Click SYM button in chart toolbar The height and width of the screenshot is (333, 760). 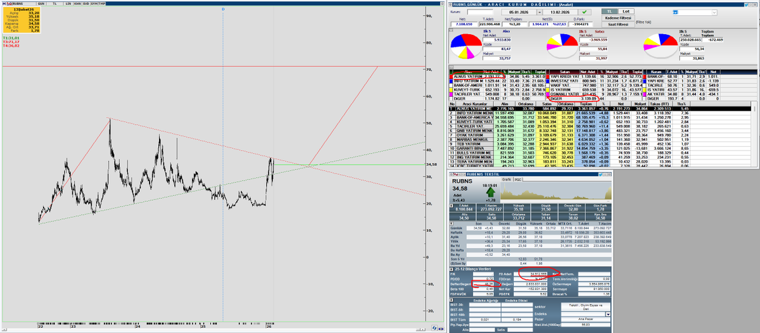tap(94, 3)
